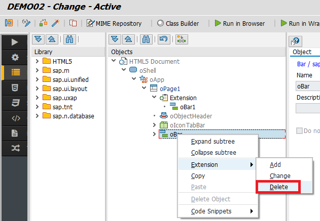Expand all nodes in Library panel
This screenshot has height=221, width=320.
point(38,39)
